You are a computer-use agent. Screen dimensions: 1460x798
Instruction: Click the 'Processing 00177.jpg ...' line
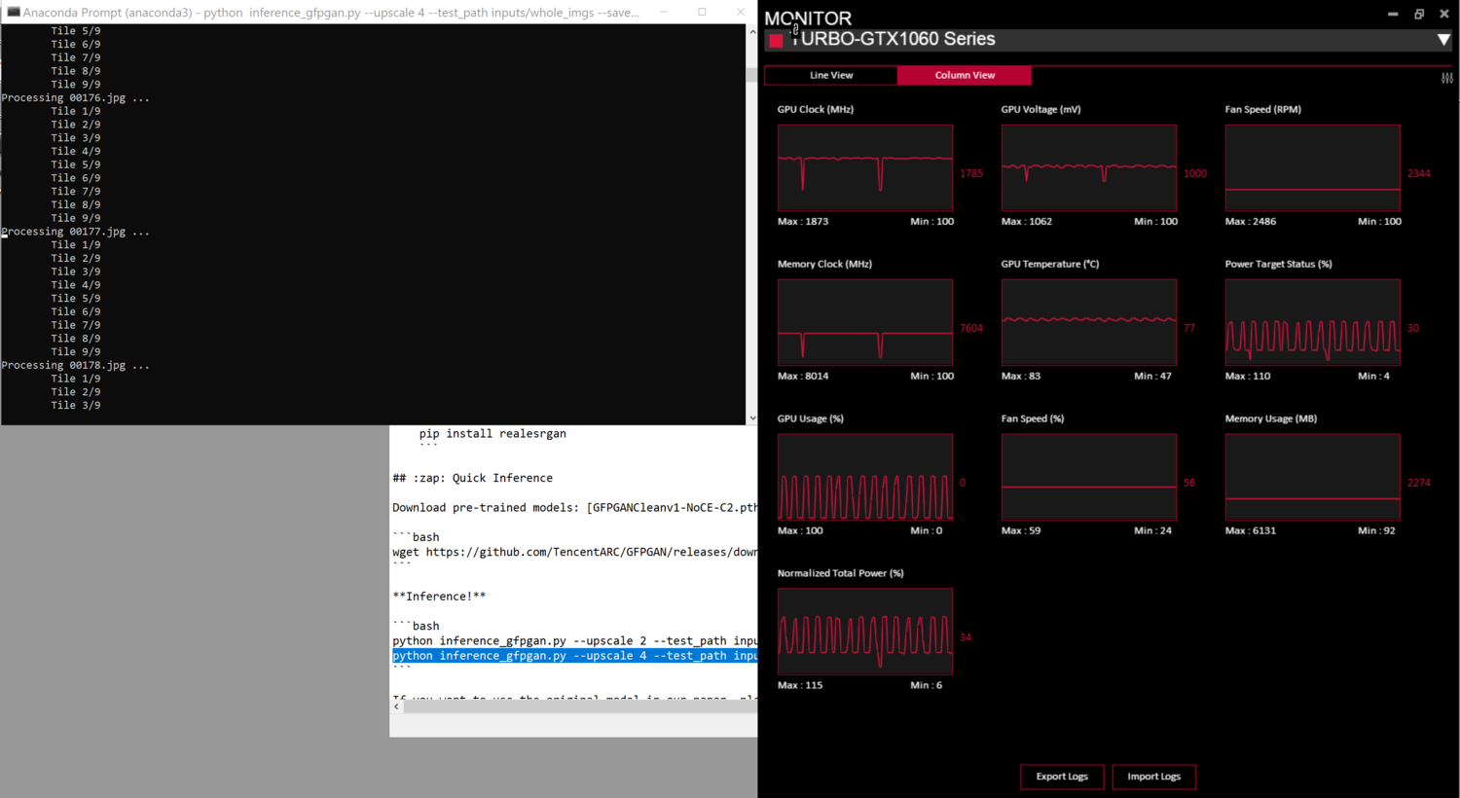(76, 232)
